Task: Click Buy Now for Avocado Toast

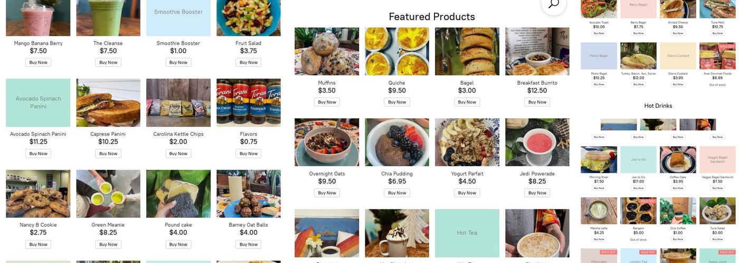Action: click(599, 33)
